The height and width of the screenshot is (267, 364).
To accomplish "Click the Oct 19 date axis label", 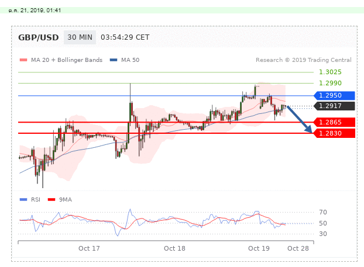I will coord(259,248).
